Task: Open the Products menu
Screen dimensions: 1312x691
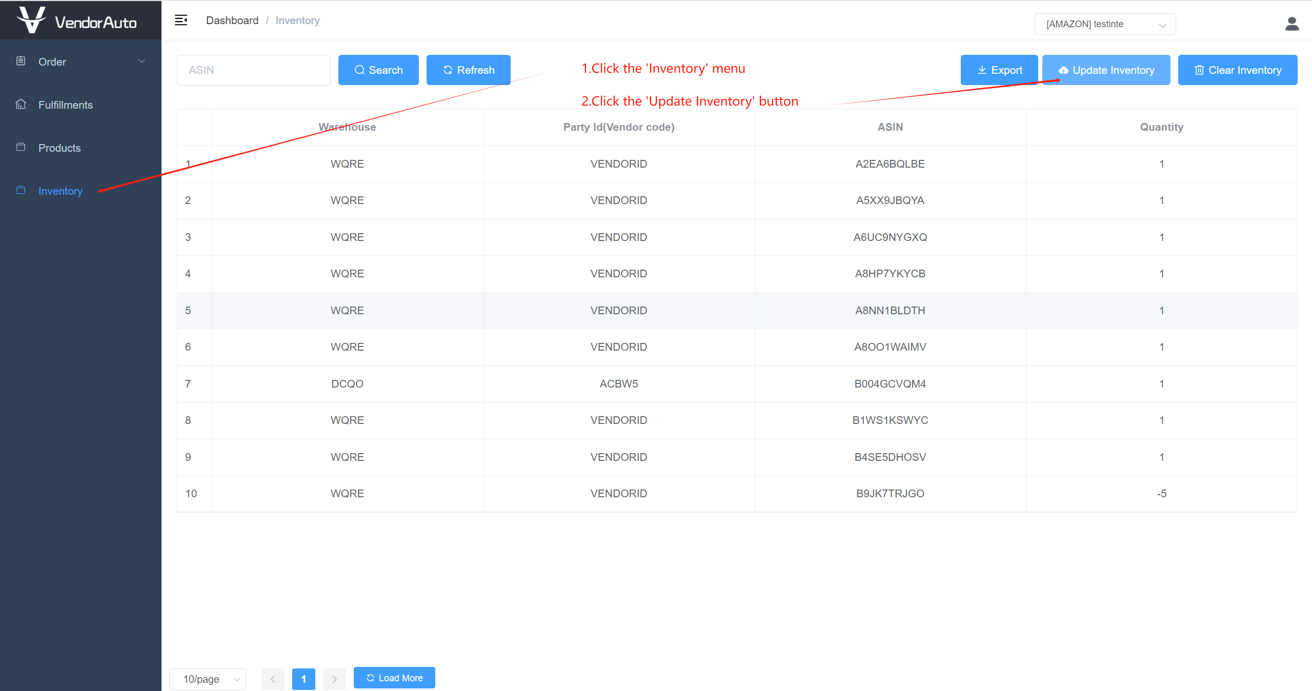Action: coord(59,148)
